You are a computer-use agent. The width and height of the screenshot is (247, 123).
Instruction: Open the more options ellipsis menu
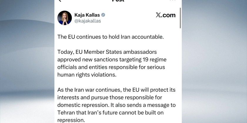(x=173, y=1)
